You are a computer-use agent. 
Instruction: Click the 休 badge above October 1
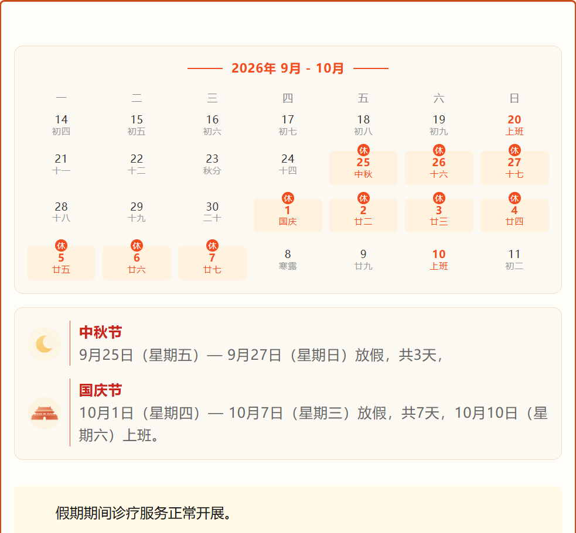(x=288, y=198)
